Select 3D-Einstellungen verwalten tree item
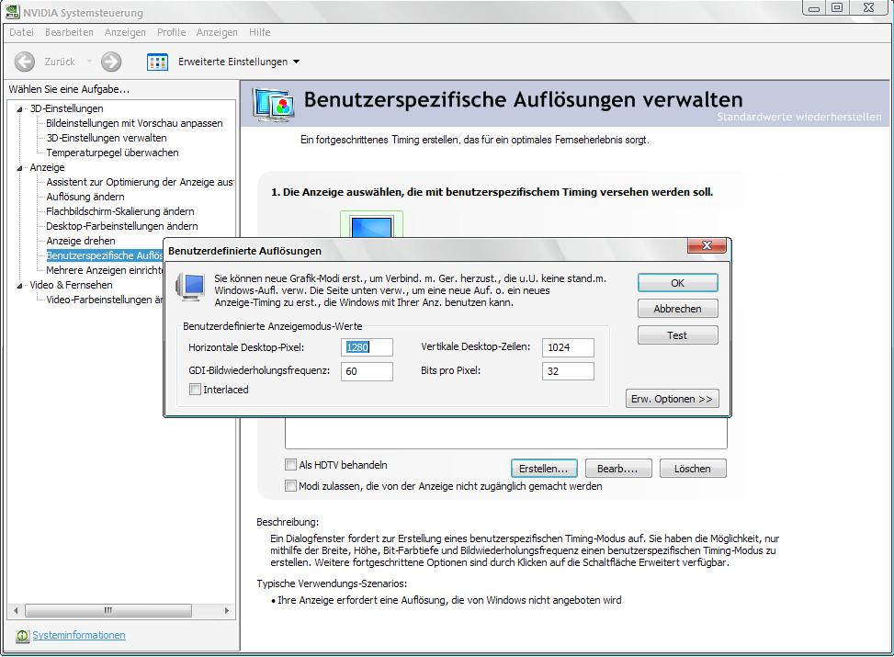The height and width of the screenshot is (657, 894). (x=107, y=138)
